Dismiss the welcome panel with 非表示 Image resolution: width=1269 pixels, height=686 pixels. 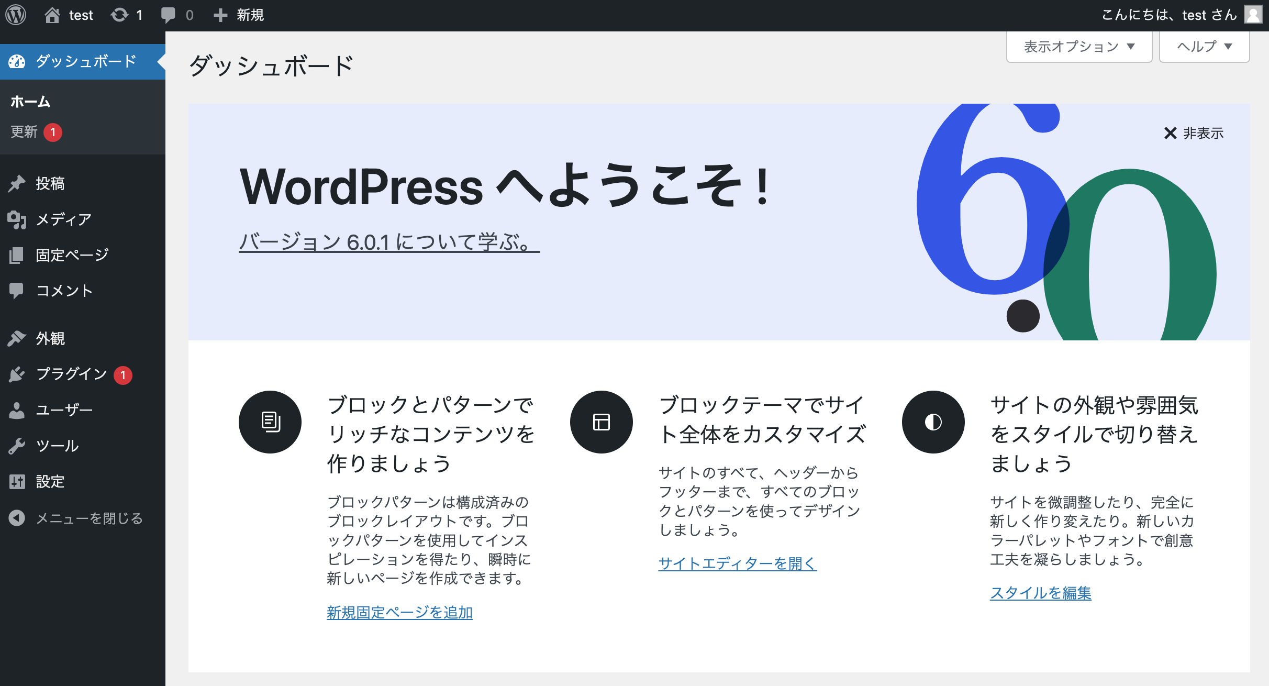click(1193, 134)
